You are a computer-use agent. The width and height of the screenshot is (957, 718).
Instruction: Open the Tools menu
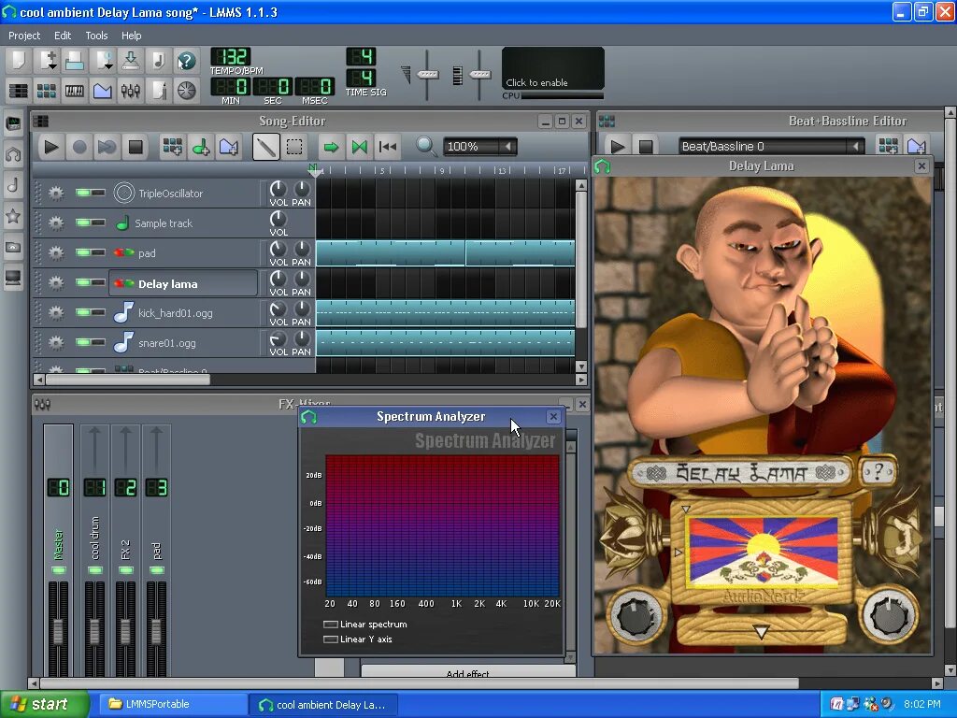pyautogui.click(x=96, y=36)
